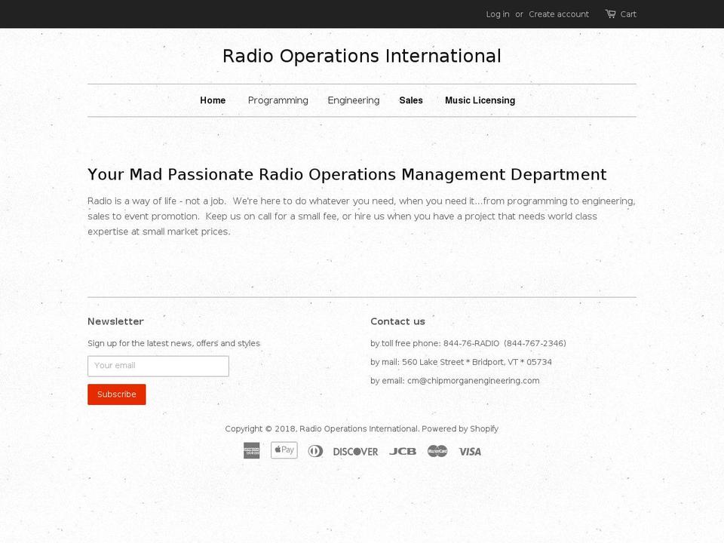Screen dimensions: 724x543
Task: Click the MasterCard payment icon
Action: [437, 451]
